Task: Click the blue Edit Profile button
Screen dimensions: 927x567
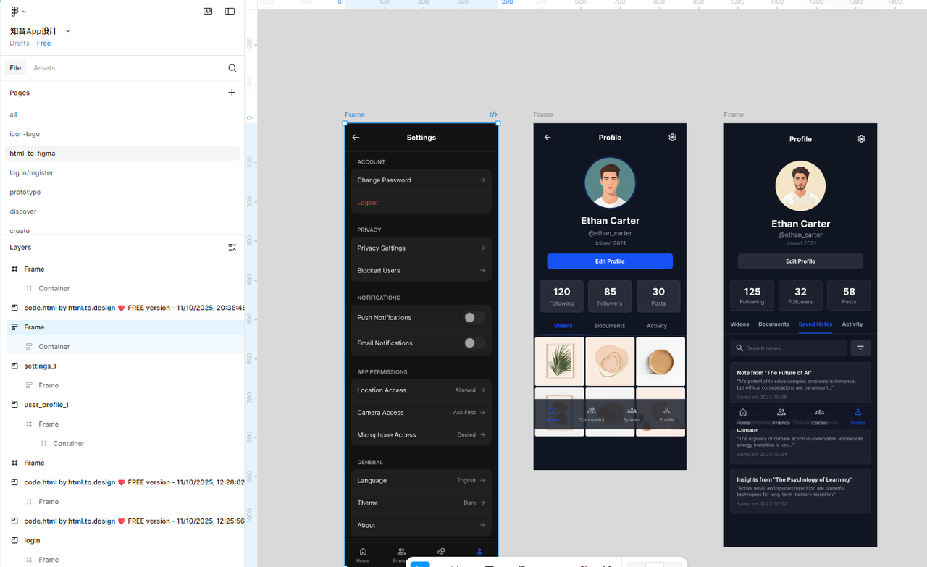Action: pos(610,261)
